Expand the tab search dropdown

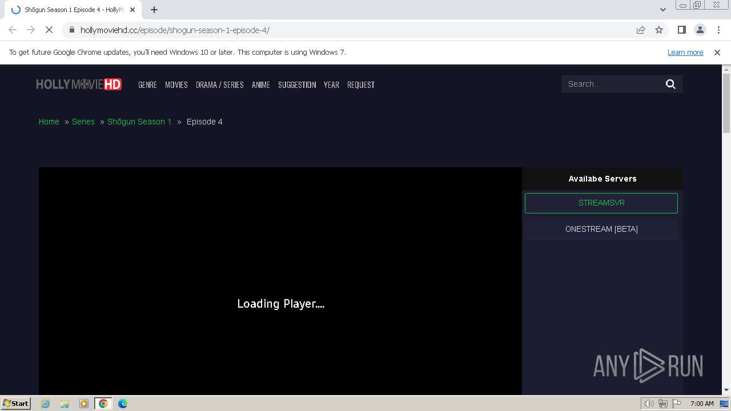663,9
